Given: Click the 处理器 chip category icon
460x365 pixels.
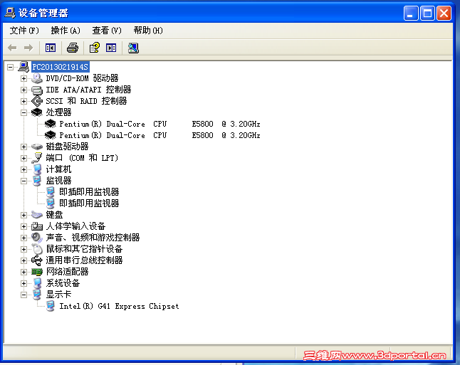Looking at the screenshot, I should pos(37,112).
